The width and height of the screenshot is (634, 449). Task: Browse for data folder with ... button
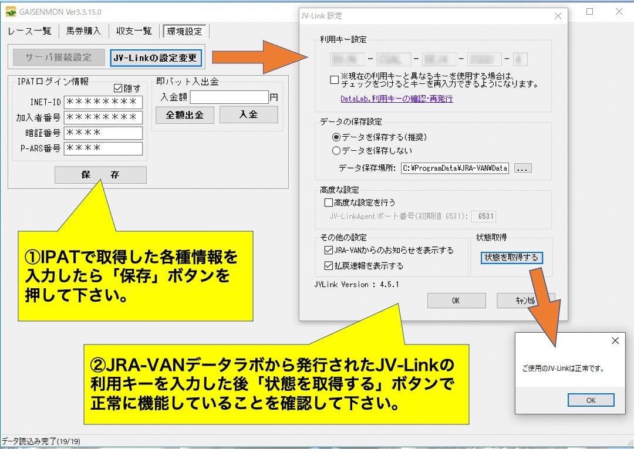523,168
